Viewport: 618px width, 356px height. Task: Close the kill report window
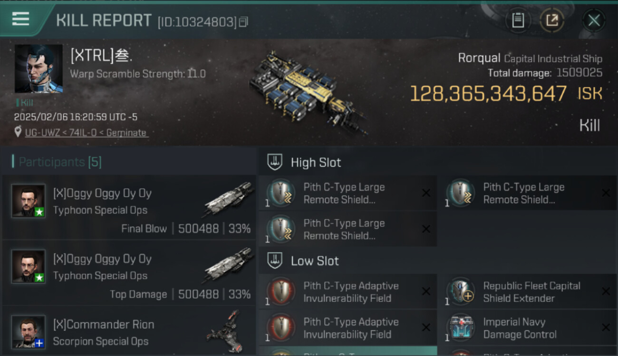pos(594,20)
